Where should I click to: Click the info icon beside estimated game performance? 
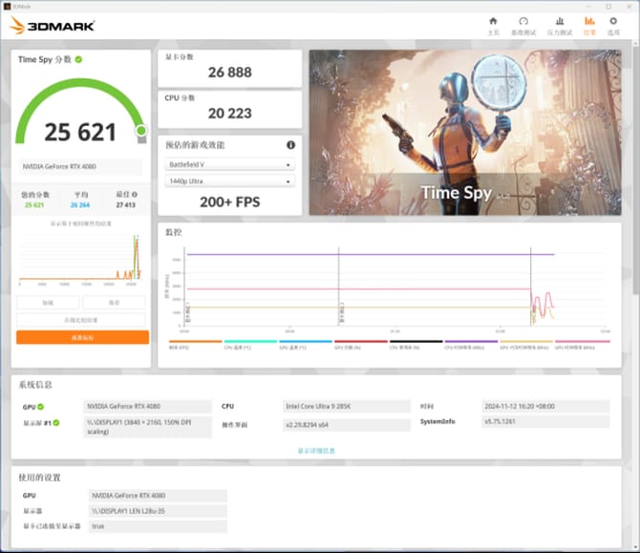click(x=290, y=145)
